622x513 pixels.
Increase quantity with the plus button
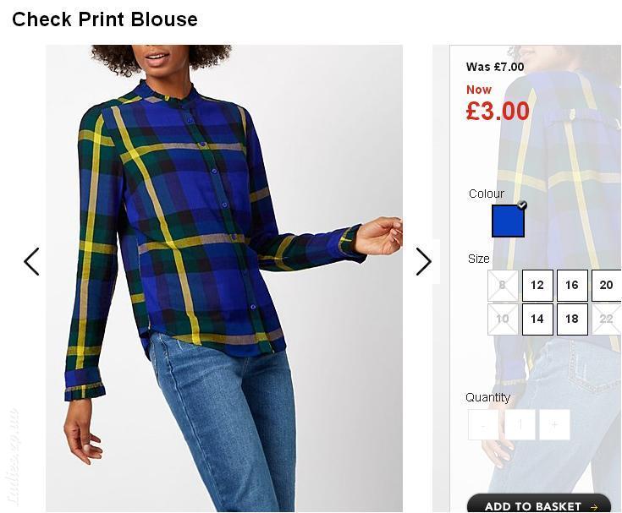click(x=554, y=425)
